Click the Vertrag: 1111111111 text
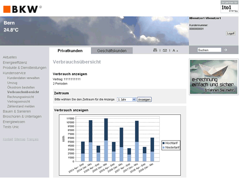Screen dimensions: 239x179 (67, 79)
